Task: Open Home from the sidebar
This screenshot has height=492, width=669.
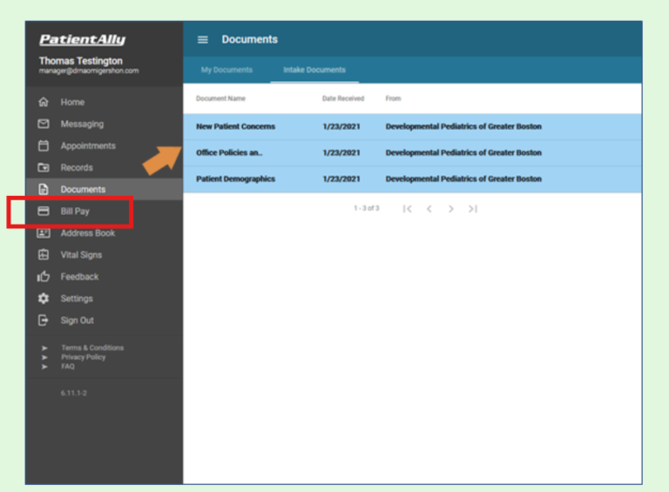Action: [x=105, y=102]
